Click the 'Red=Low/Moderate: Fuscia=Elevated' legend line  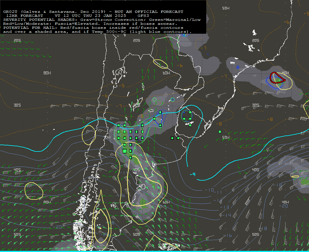pyautogui.click(x=90, y=24)
